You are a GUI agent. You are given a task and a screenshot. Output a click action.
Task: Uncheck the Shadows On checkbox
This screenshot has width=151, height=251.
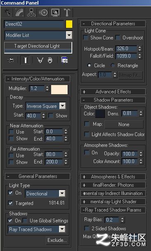tap(10, 220)
